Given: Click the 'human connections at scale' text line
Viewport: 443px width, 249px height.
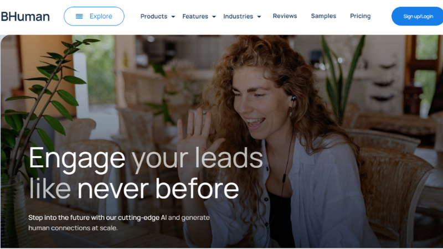Looking at the screenshot, I should [x=73, y=228].
